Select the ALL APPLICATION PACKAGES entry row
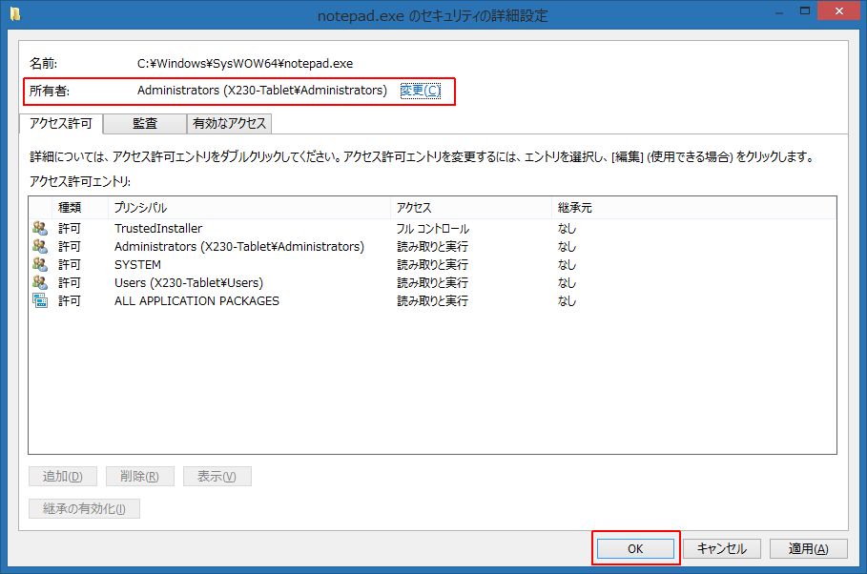Image resolution: width=867 pixels, height=574 pixels. pos(196,301)
